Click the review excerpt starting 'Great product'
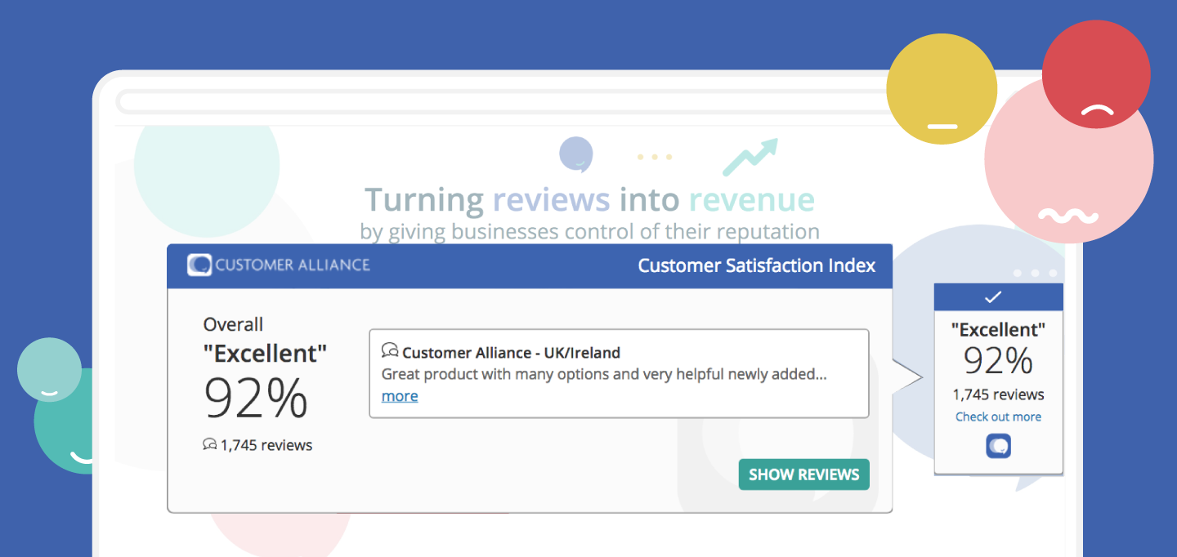Screen dimensions: 1177x557 coord(604,374)
